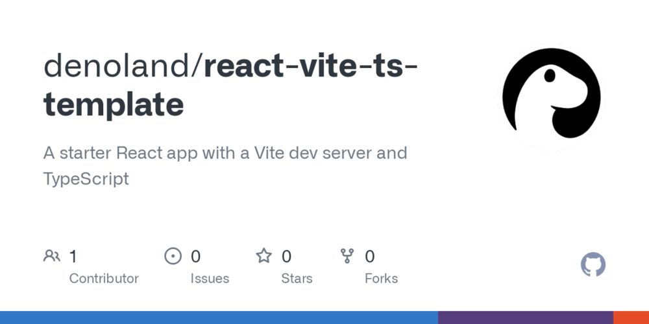Click the 'Forks' label

[x=381, y=279]
